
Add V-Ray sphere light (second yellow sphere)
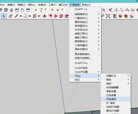[58, 10]
